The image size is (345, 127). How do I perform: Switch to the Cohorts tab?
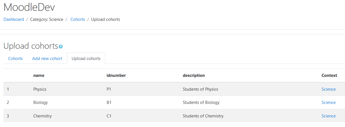(16, 59)
